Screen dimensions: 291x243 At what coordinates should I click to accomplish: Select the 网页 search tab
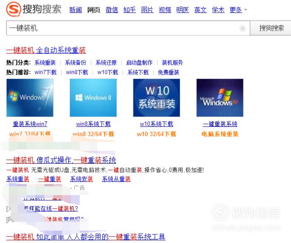click(x=94, y=10)
